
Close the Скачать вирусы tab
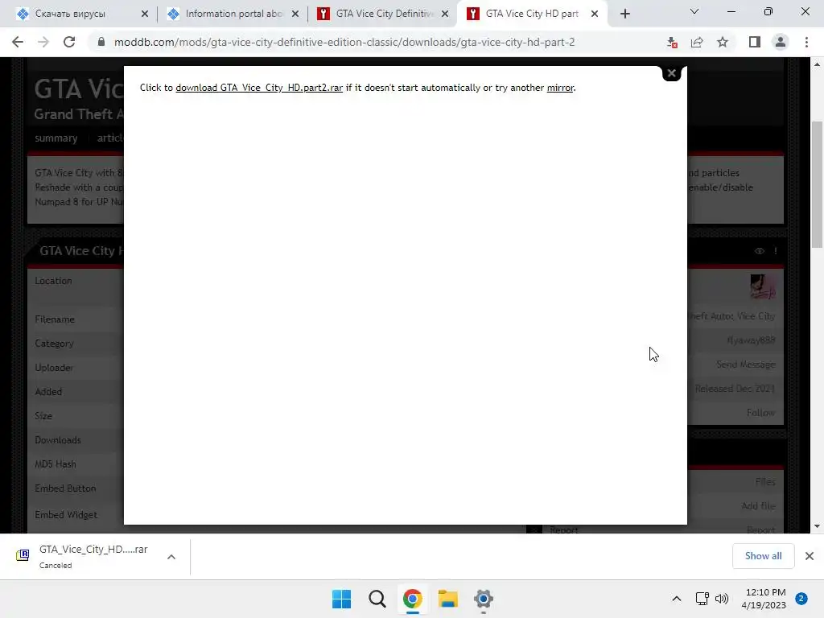(x=145, y=14)
